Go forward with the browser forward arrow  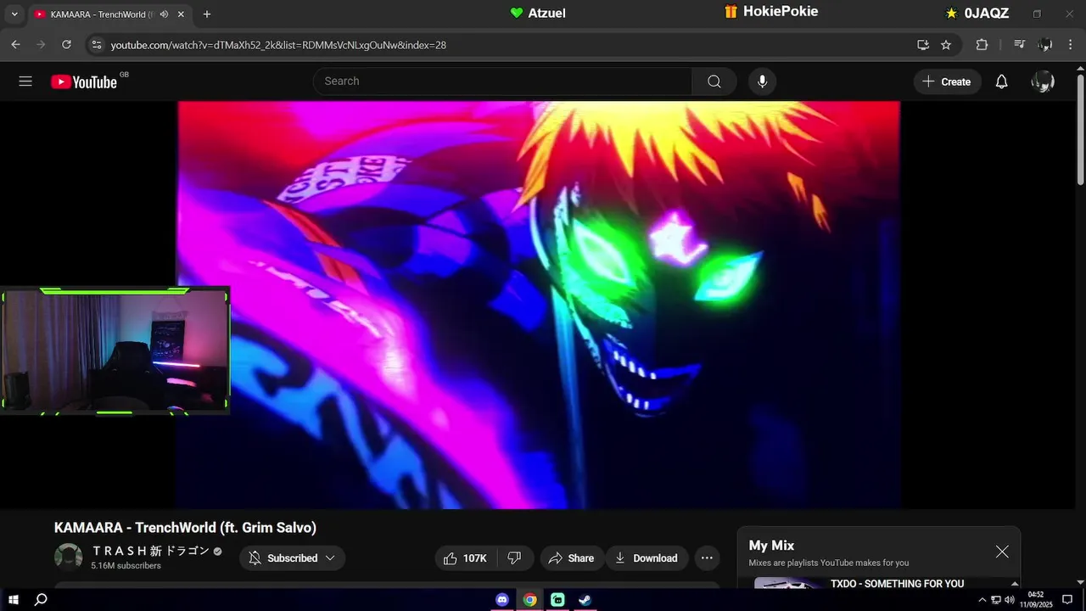pyautogui.click(x=41, y=45)
